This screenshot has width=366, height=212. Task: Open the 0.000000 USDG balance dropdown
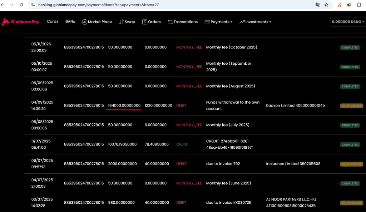[x=348, y=22]
